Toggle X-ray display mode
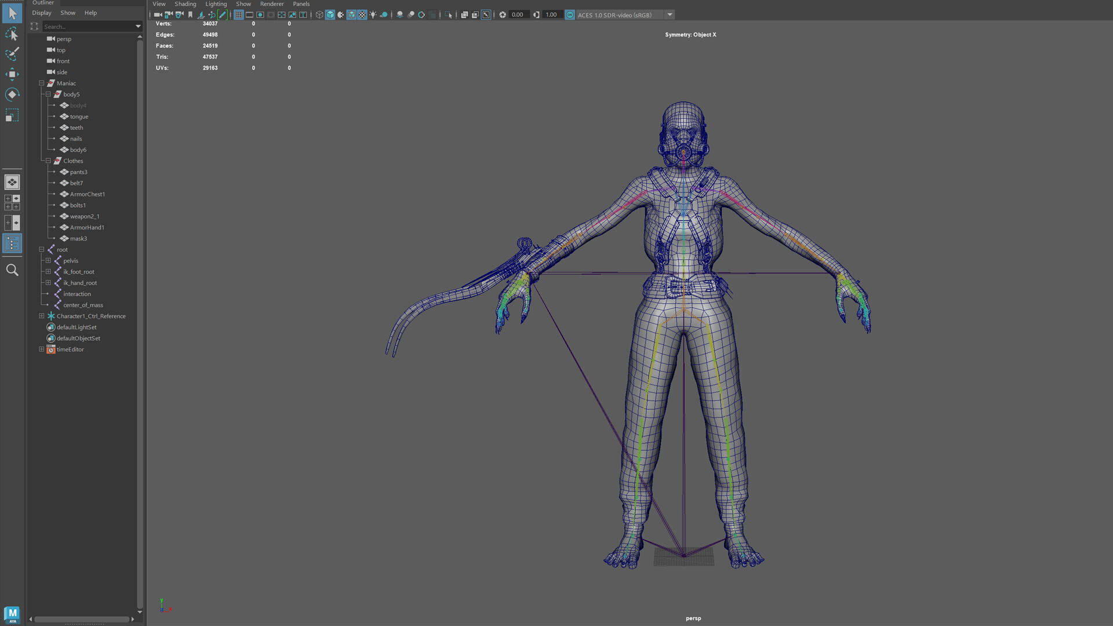The width and height of the screenshot is (1113, 626). pos(464,14)
